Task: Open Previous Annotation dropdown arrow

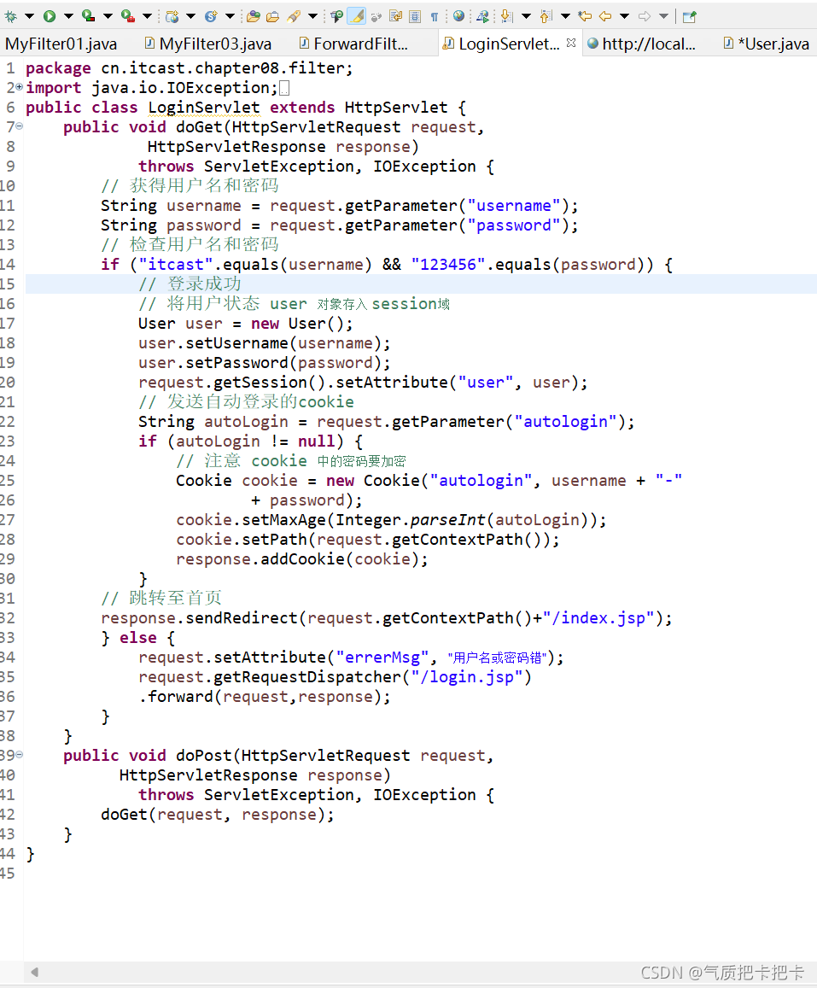Action: (x=565, y=15)
